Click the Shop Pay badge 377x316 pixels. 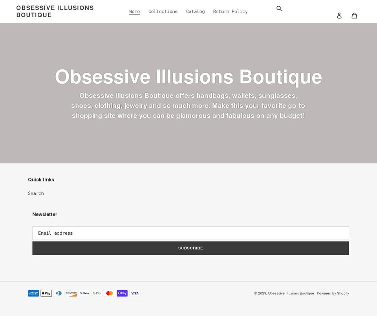122,293
